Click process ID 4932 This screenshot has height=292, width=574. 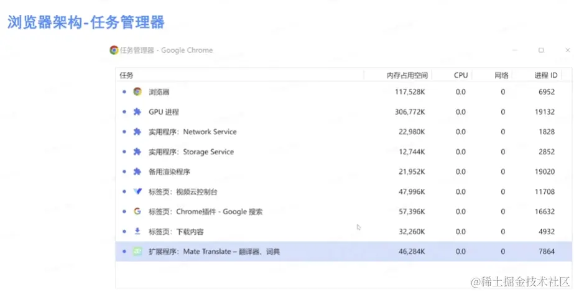(547, 231)
